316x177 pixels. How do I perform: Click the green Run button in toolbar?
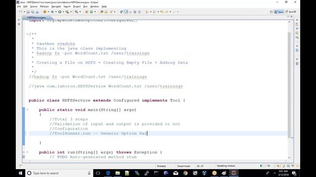[x=60, y=12]
